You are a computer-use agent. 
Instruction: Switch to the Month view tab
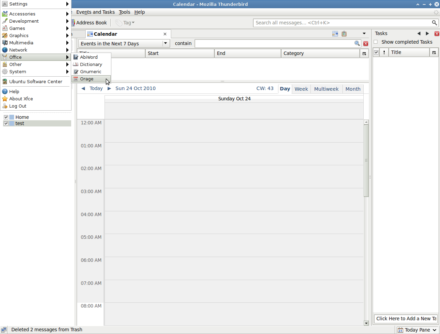click(353, 89)
